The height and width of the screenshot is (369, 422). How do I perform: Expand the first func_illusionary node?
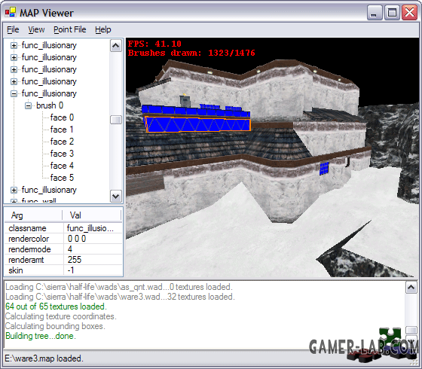[14, 45]
